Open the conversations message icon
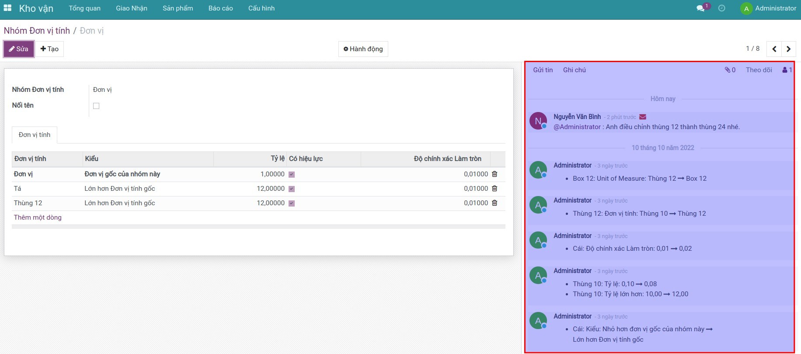This screenshot has width=801, height=354. tap(700, 8)
